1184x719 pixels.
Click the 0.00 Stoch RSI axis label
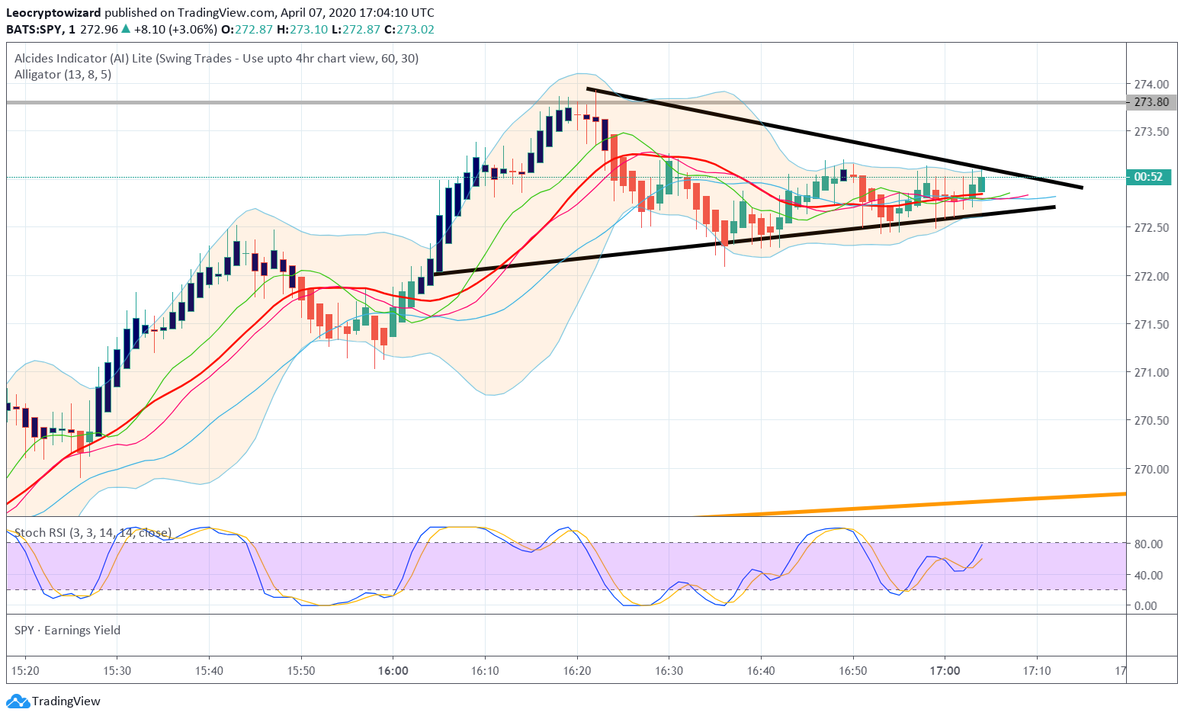point(1146,605)
